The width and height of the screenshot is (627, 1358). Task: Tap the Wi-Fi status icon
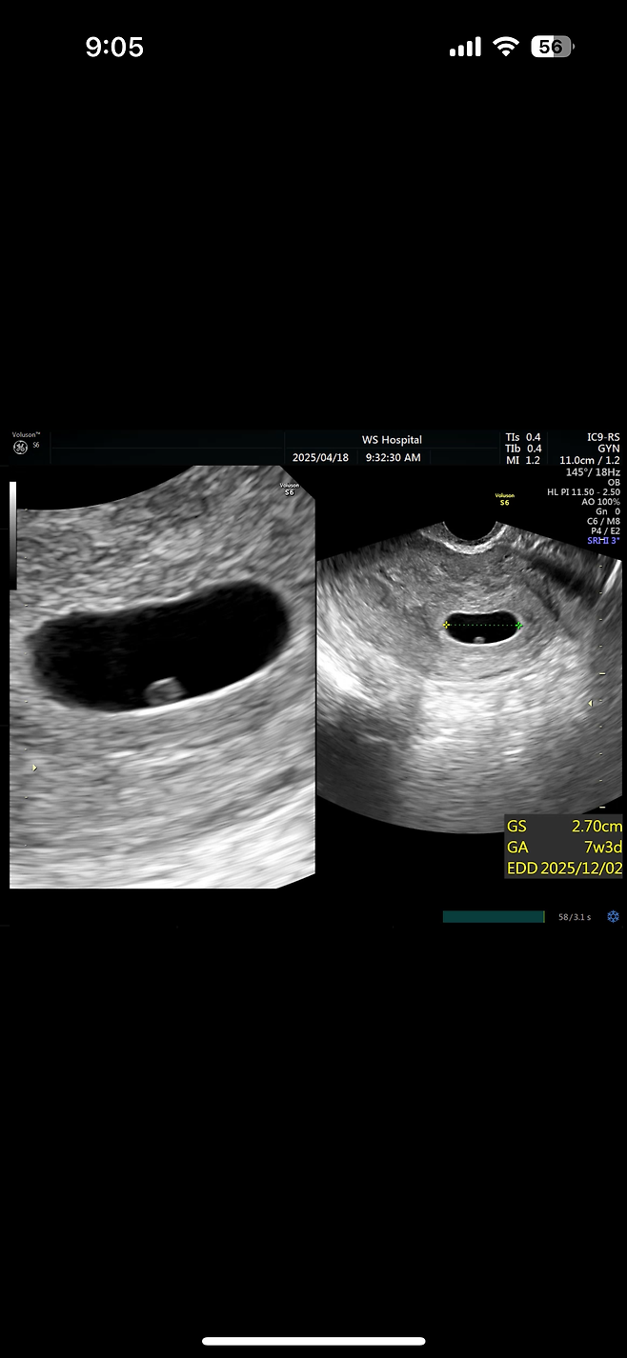coord(505,46)
